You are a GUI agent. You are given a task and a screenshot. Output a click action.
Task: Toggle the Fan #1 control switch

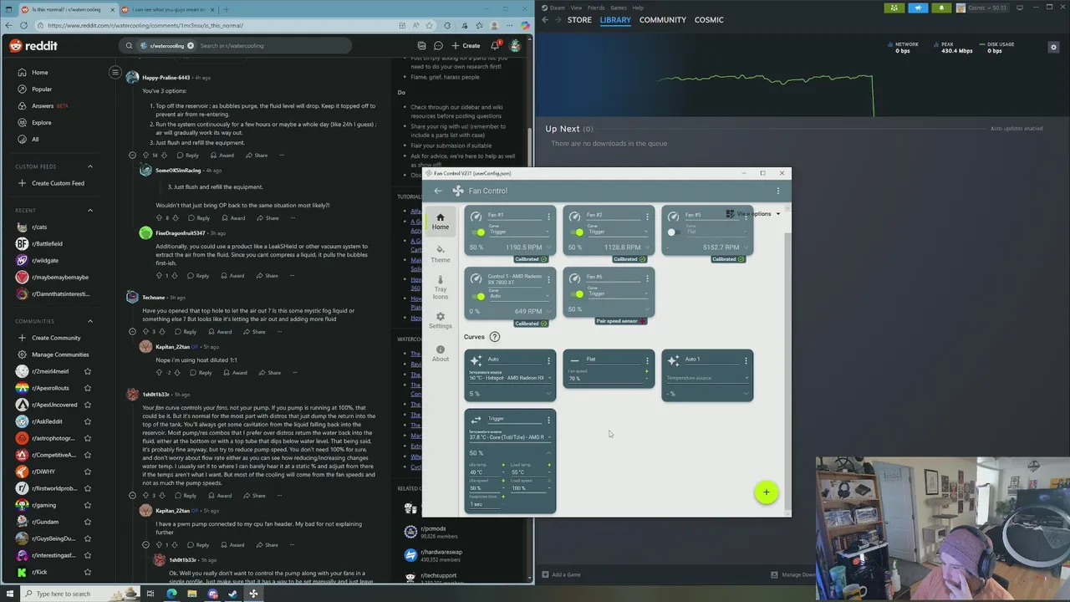point(479,232)
